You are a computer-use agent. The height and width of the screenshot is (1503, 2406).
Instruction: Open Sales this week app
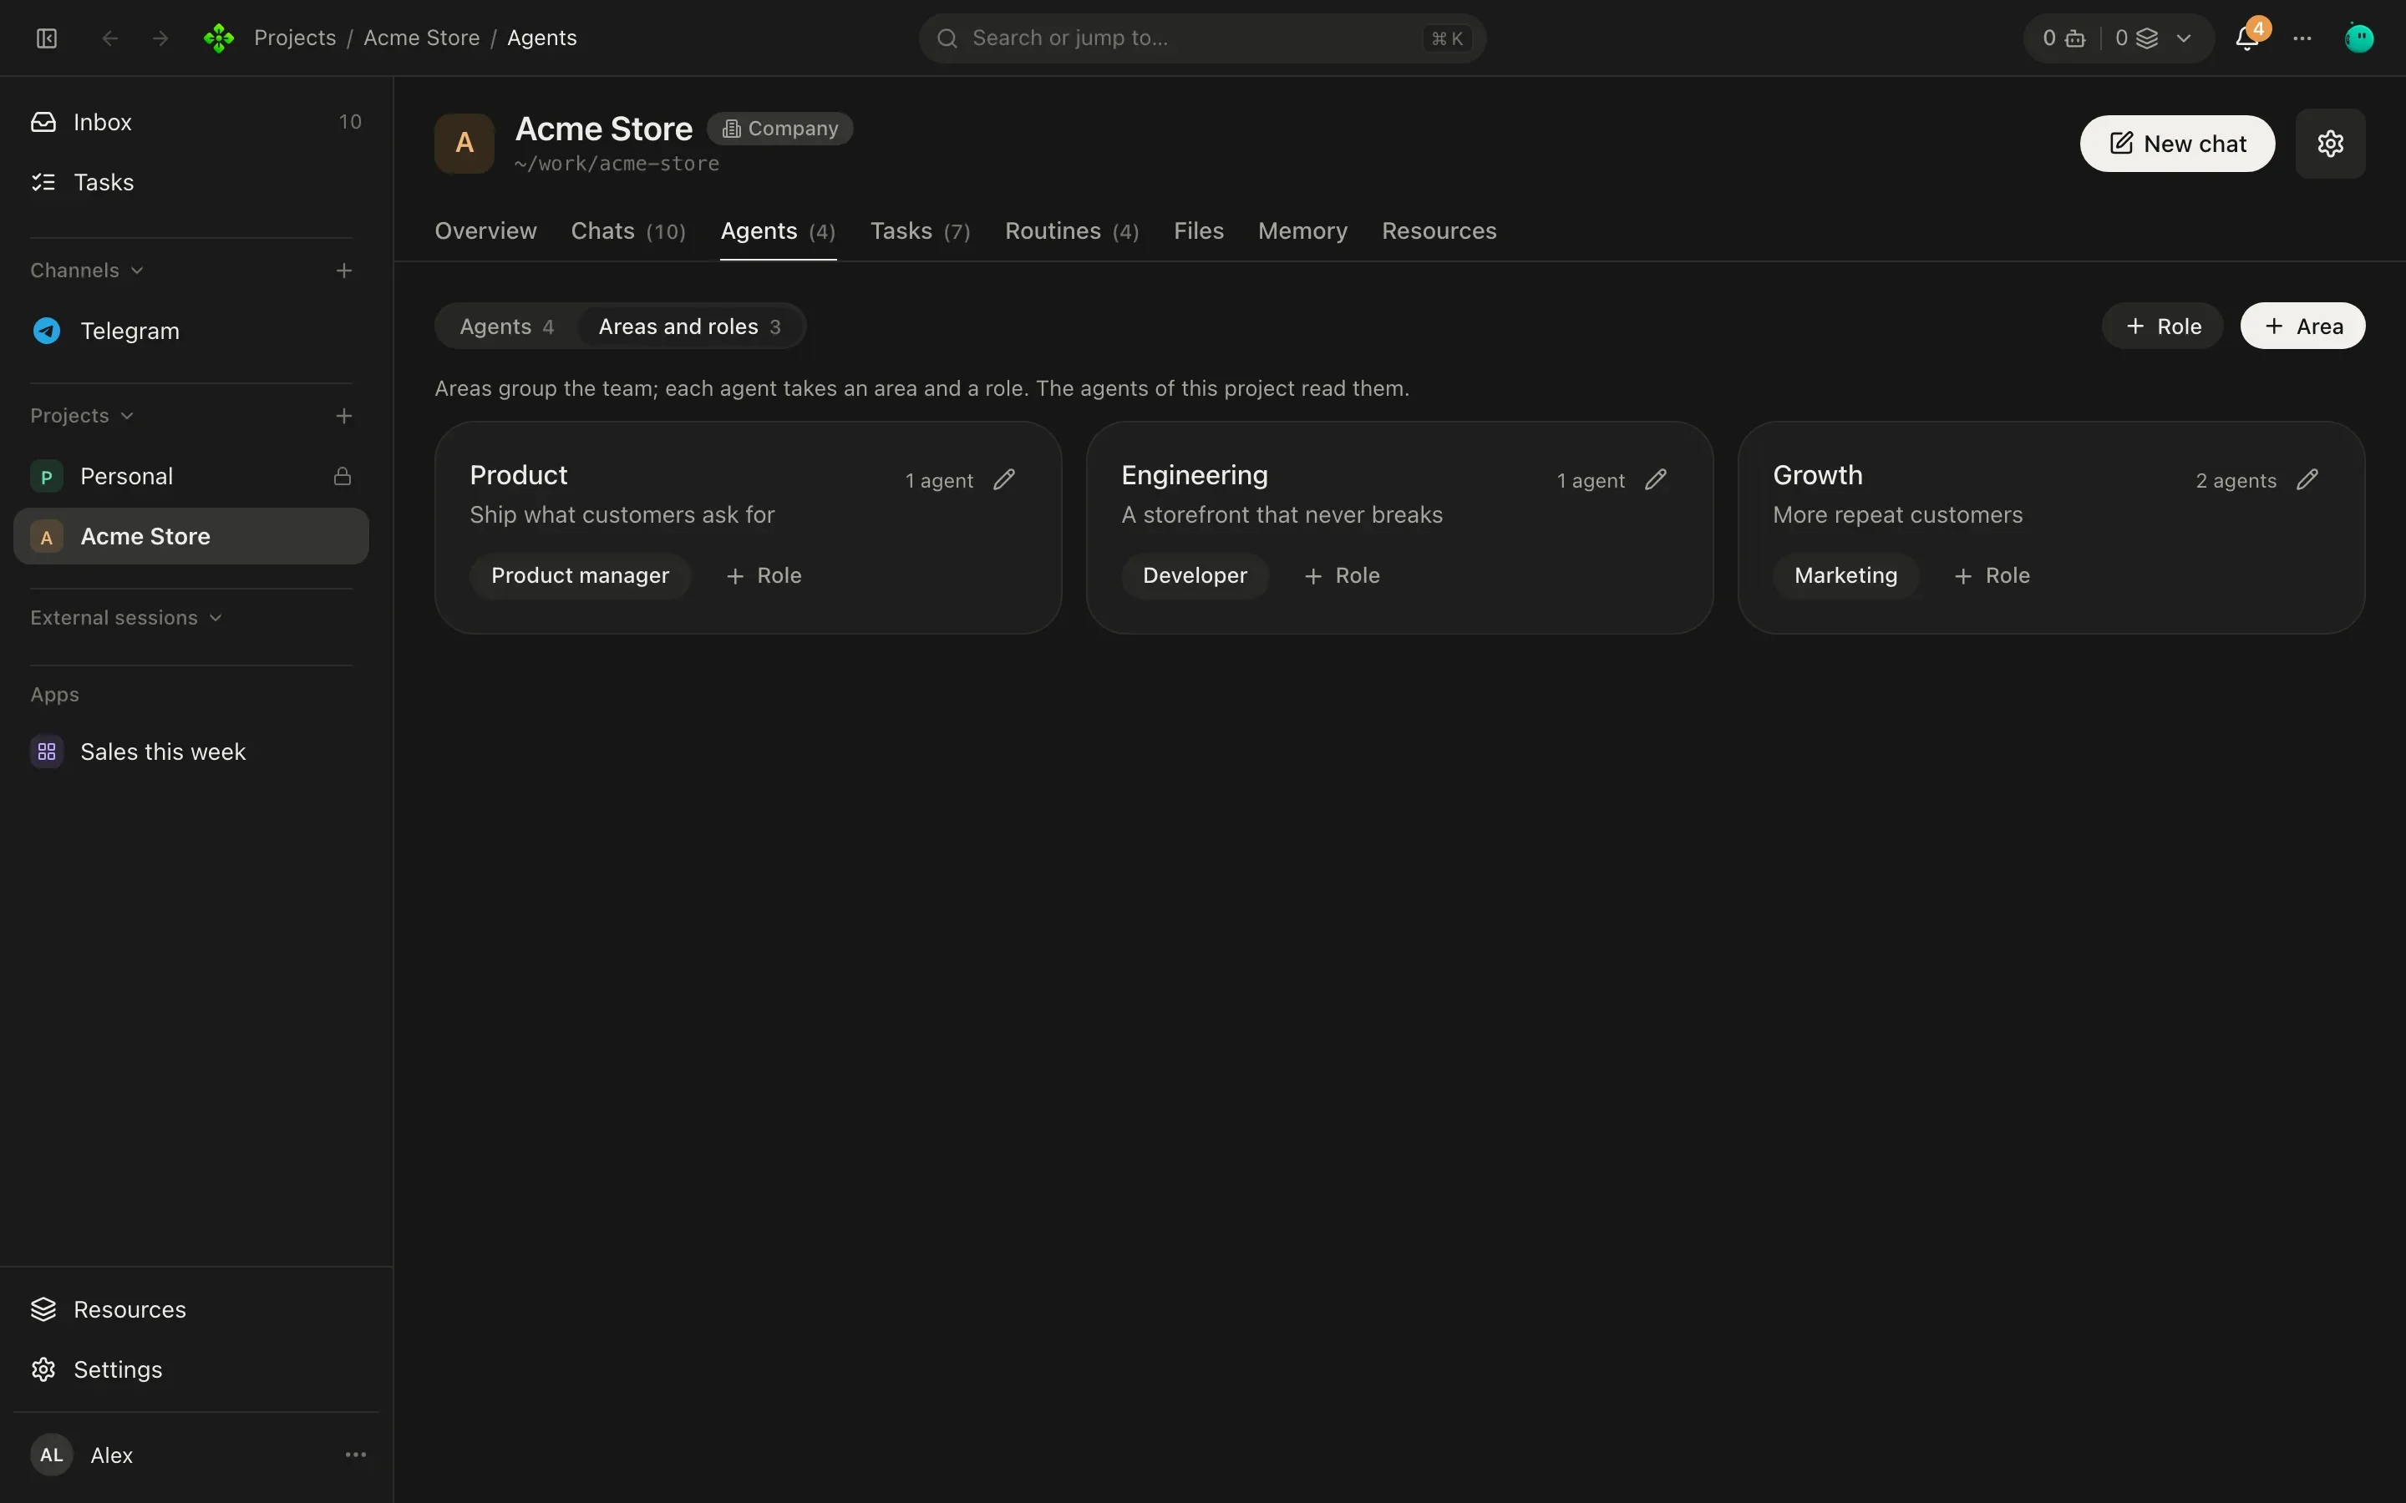pos(190,751)
